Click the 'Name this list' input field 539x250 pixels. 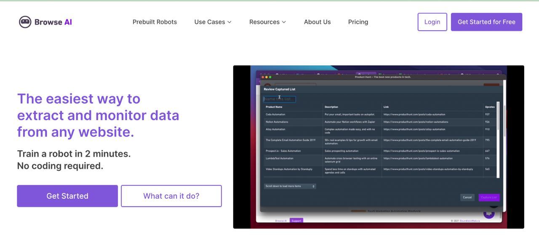[x=280, y=99]
